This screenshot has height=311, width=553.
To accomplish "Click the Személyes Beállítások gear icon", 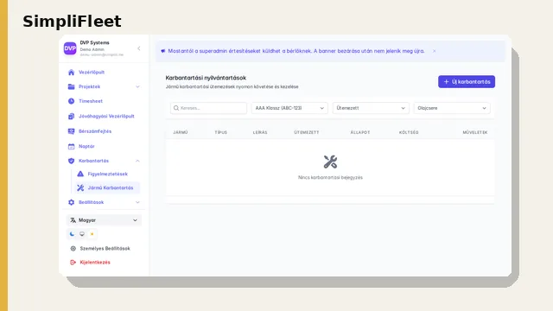I will pos(73,249).
